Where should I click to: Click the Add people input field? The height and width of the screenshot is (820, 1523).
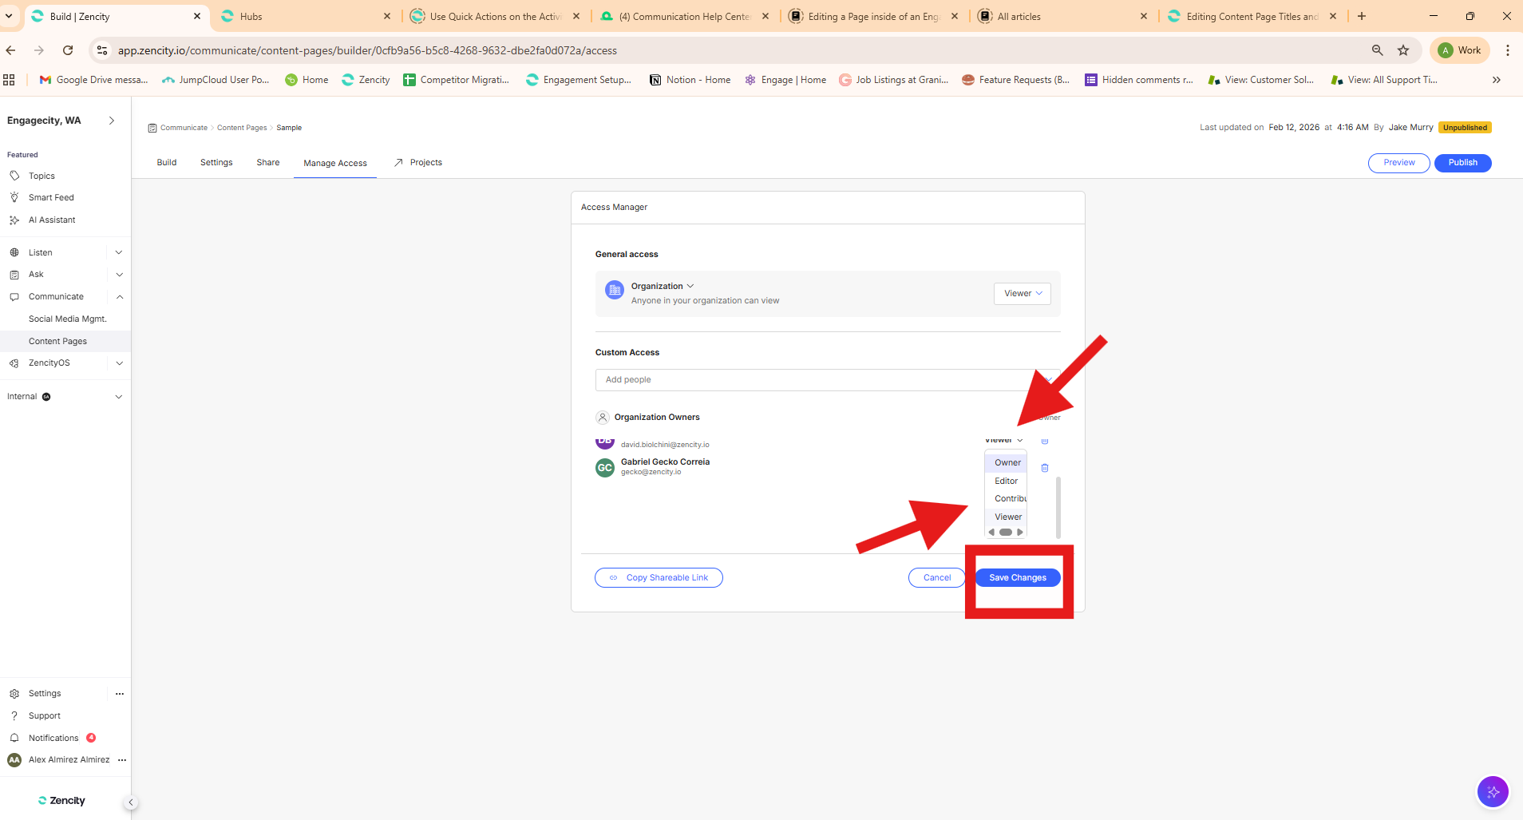(x=814, y=380)
